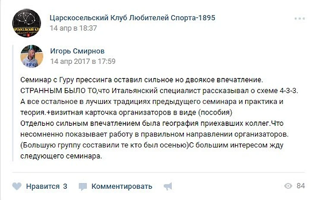Click the line starting СТРАННЫМ БЫЛО ТО
Image resolution: width=315 pixels, height=200 pixels.
pyautogui.click(x=159, y=91)
